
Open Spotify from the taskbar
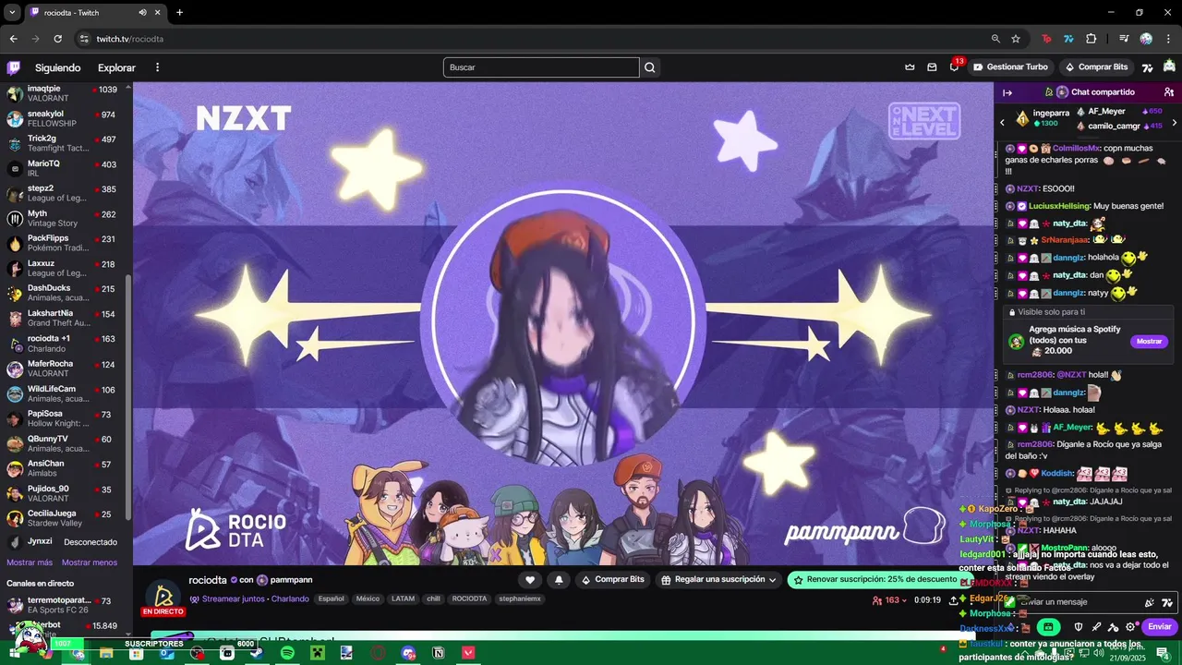coord(287,653)
